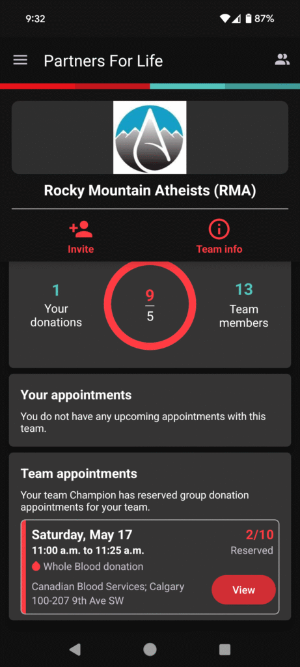Tap the team members icon in header

(x=282, y=60)
